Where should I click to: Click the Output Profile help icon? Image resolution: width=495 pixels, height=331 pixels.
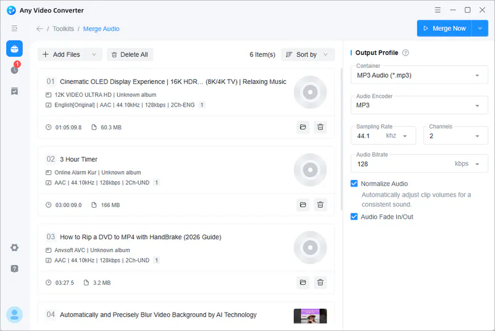[x=406, y=52]
